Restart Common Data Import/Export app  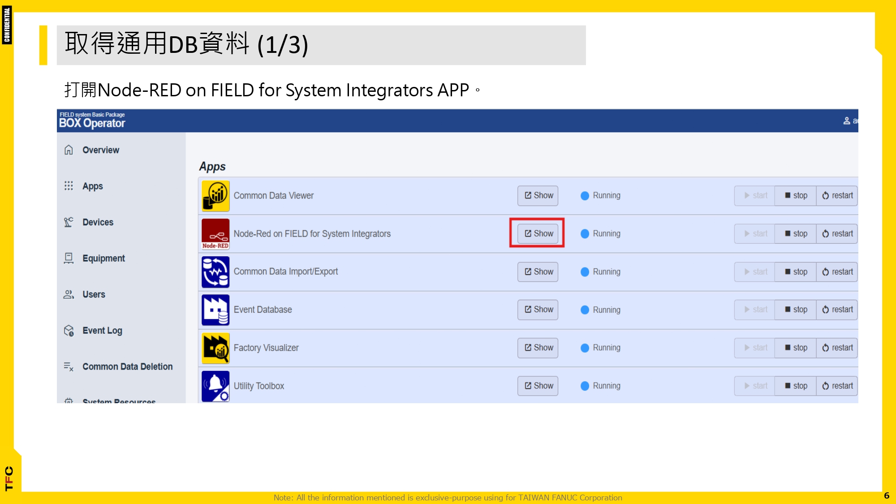click(837, 272)
